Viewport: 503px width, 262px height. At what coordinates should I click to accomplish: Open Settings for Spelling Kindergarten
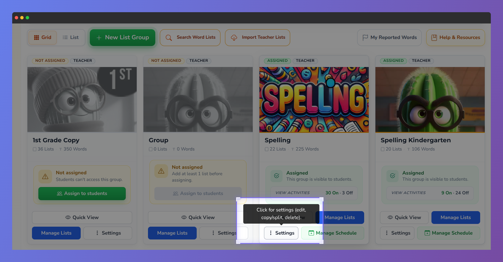coord(397,233)
